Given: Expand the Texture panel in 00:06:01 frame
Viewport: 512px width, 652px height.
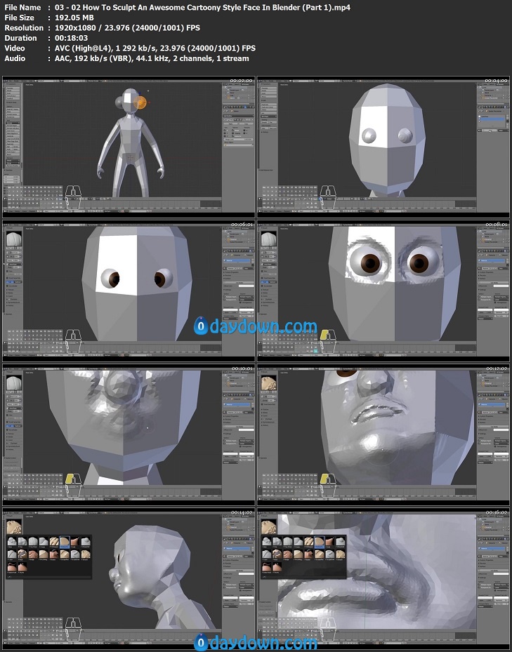Looking at the screenshot, I should [x=11, y=290].
